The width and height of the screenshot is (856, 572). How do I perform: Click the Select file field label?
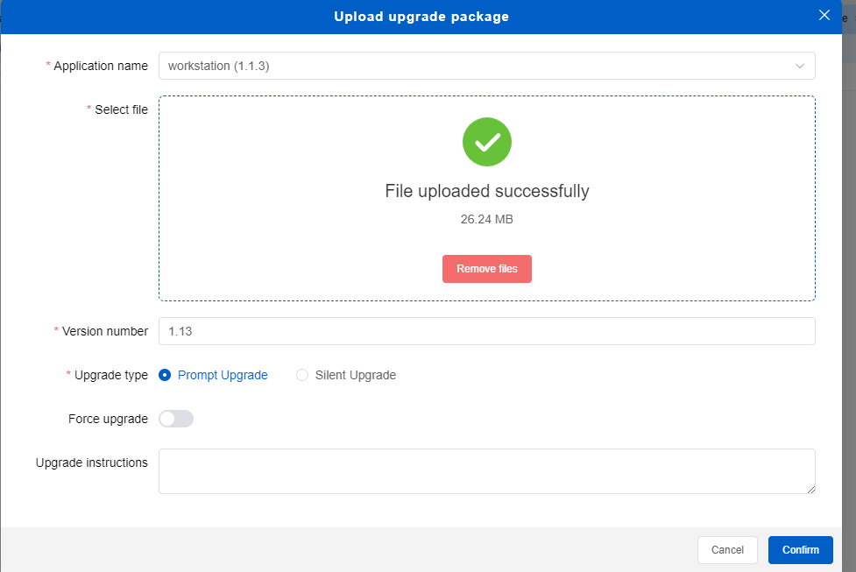pos(121,109)
